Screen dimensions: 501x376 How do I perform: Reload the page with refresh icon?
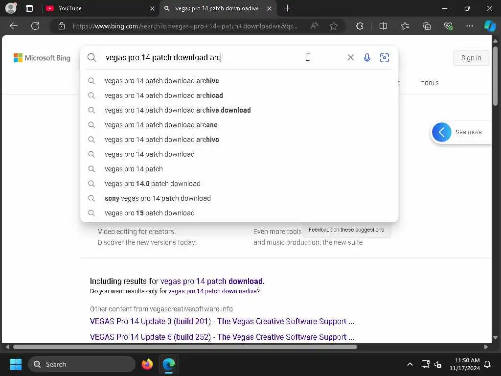(35, 26)
